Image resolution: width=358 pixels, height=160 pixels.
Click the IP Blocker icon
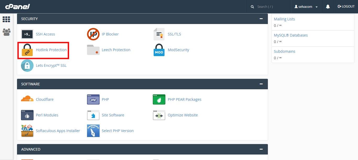[x=93, y=34]
